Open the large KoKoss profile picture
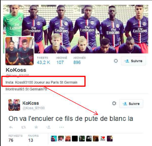152x146 pixels. [x=20, y=51]
